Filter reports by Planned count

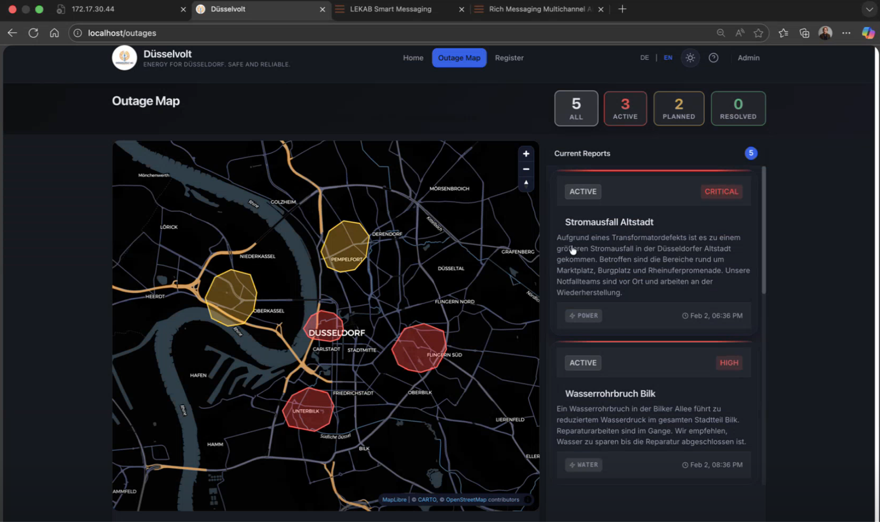click(678, 108)
